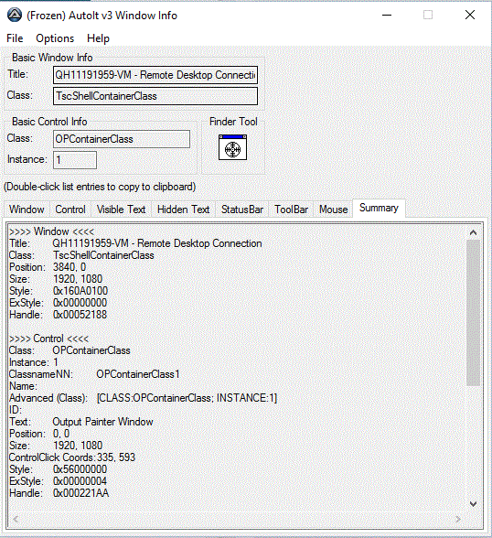This screenshot has height=538, width=492.
Task: Click the empty 'ID:' line in summary
Action: (16, 410)
